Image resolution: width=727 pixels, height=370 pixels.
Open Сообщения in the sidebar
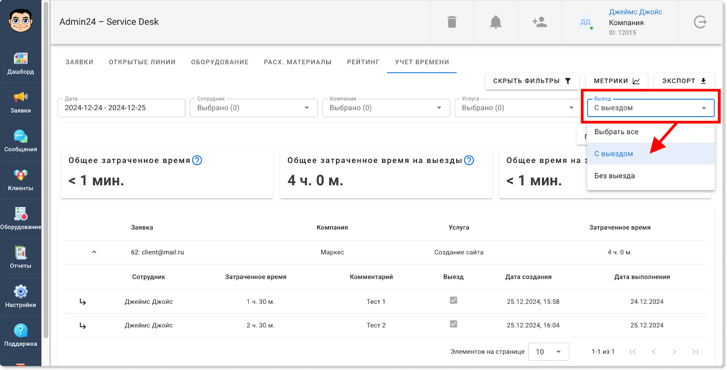tap(20, 141)
